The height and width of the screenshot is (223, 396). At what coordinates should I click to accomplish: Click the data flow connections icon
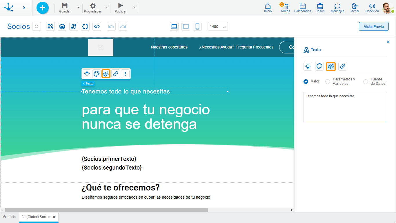74,26
